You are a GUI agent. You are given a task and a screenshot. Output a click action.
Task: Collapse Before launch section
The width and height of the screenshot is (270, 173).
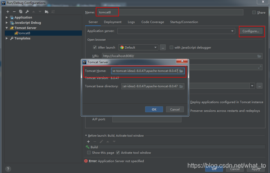coord(86,135)
